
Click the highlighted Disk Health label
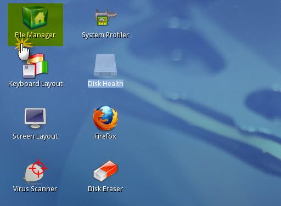[x=105, y=84]
